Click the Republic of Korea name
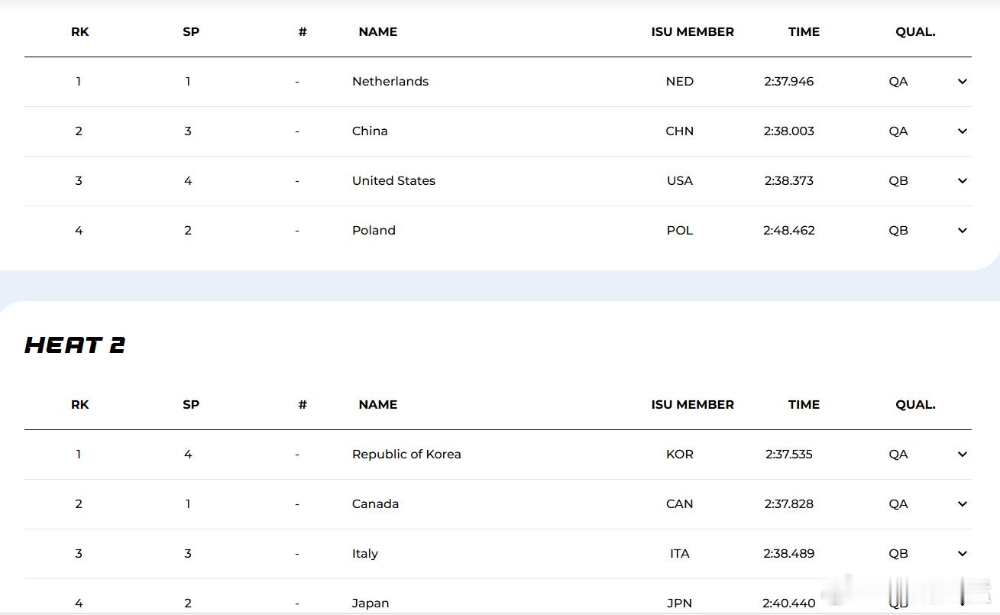 coord(406,455)
